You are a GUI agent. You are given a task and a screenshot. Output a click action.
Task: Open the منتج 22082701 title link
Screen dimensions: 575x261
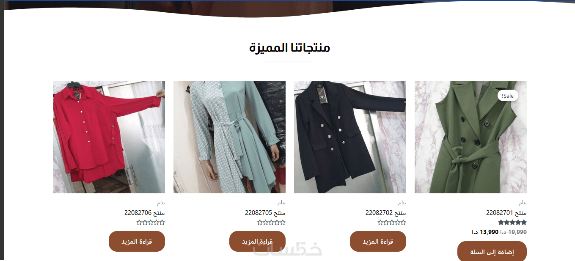506,213
